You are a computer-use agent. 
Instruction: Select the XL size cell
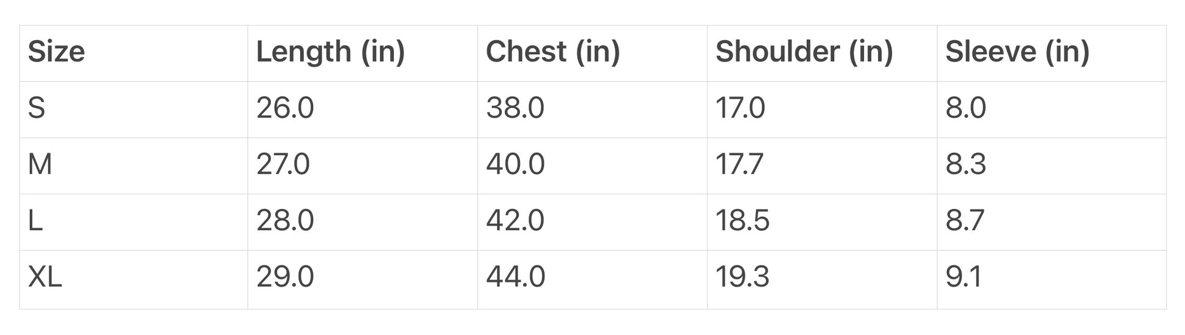click(45, 277)
